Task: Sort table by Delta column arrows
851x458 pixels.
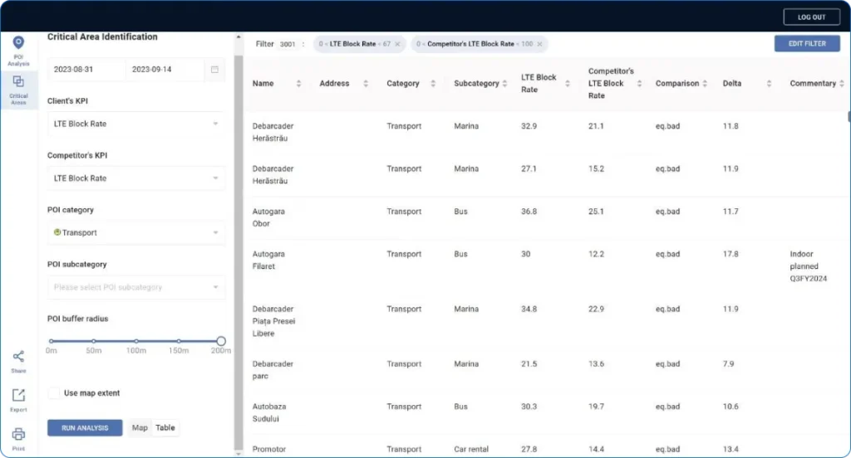Action: (769, 84)
